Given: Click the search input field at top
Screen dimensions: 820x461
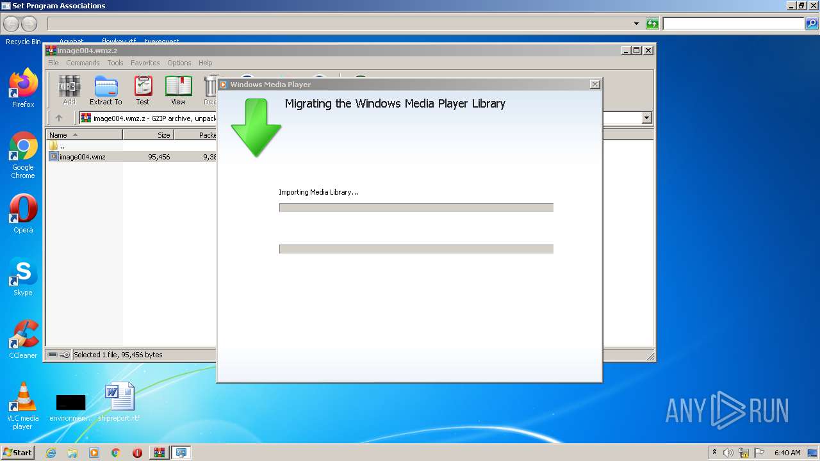Looking at the screenshot, I should tap(734, 24).
